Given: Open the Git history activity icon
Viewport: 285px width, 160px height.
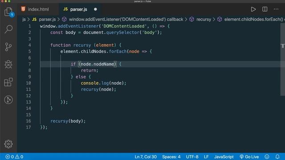Looking at the screenshot, I should [x=8, y=100].
